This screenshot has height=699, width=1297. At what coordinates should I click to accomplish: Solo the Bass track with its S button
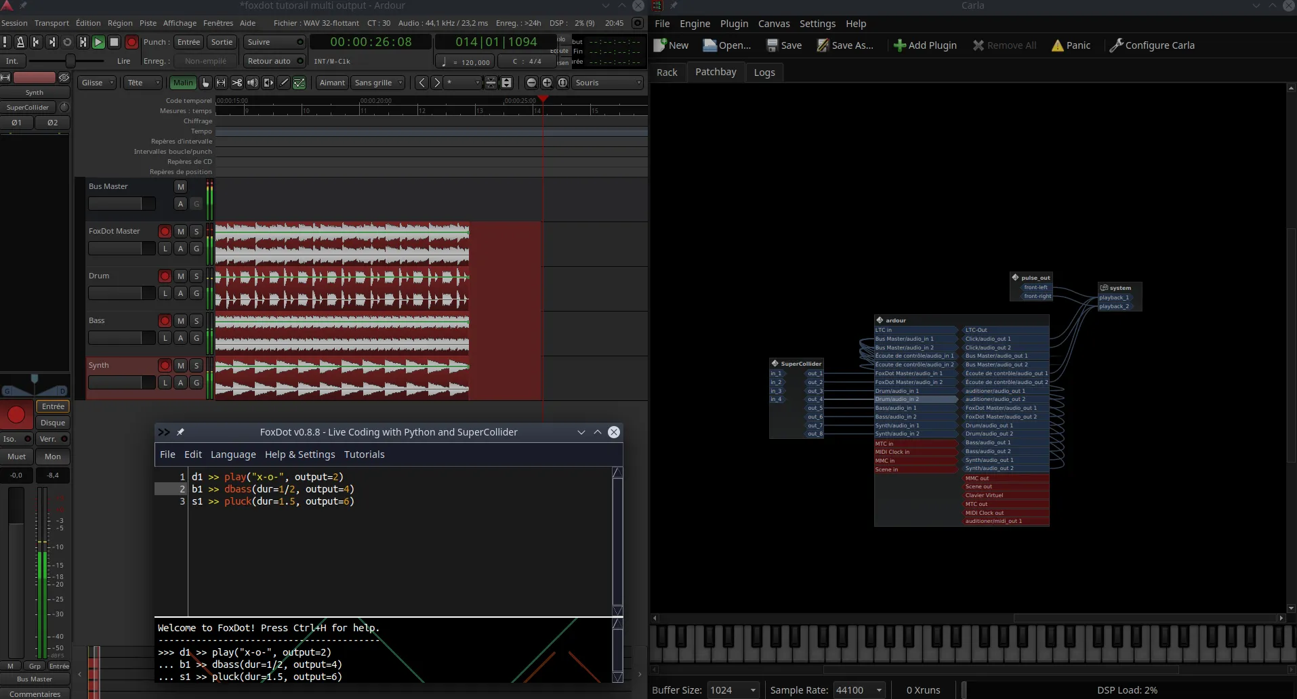tap(196, 320)
